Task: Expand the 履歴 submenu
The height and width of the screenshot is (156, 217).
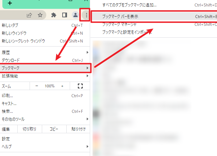Action: (x=45, y=52)
